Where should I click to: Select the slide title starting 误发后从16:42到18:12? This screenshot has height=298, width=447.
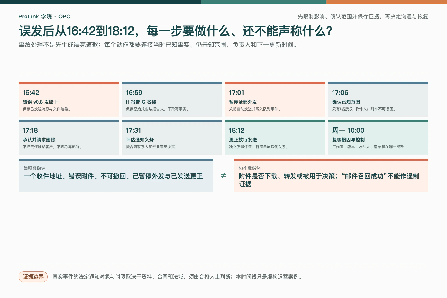(175, 31)
